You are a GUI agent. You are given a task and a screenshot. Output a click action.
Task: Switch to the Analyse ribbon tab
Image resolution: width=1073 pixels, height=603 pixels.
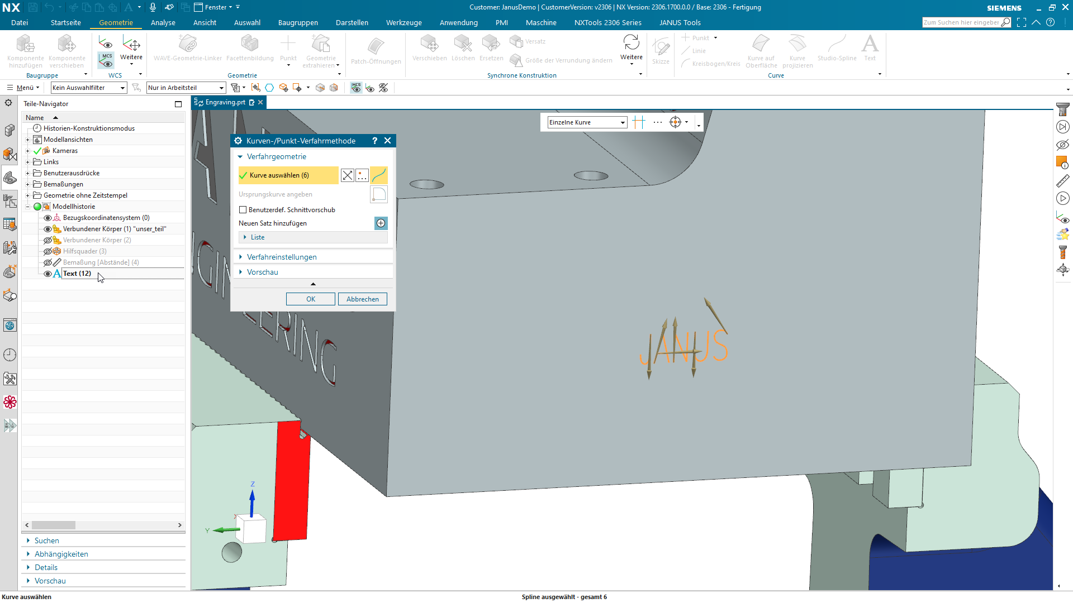[163, 23]
